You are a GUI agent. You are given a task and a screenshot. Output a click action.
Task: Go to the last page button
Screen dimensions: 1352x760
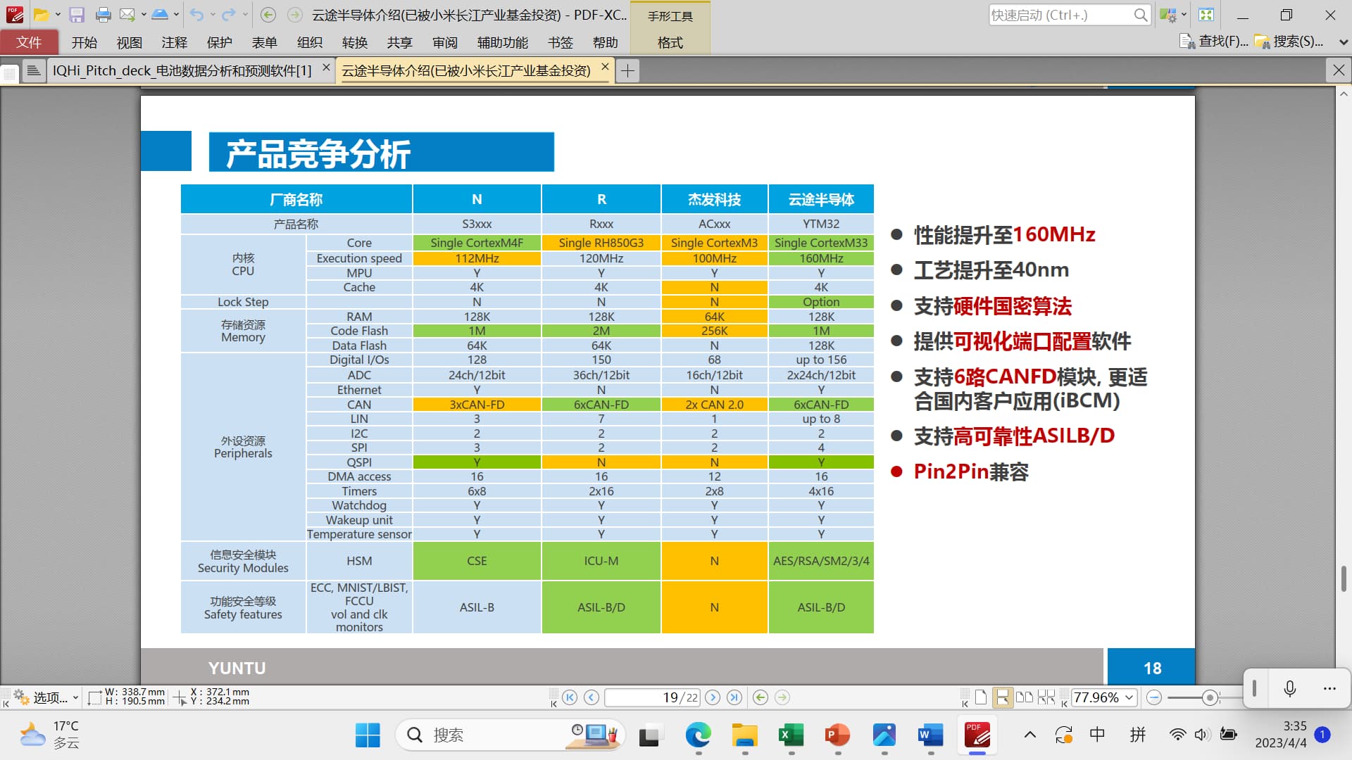[x=734, y=697]
